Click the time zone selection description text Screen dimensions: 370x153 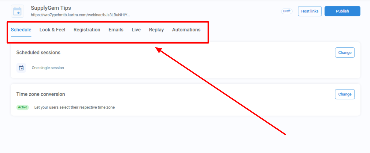[74, 107]
